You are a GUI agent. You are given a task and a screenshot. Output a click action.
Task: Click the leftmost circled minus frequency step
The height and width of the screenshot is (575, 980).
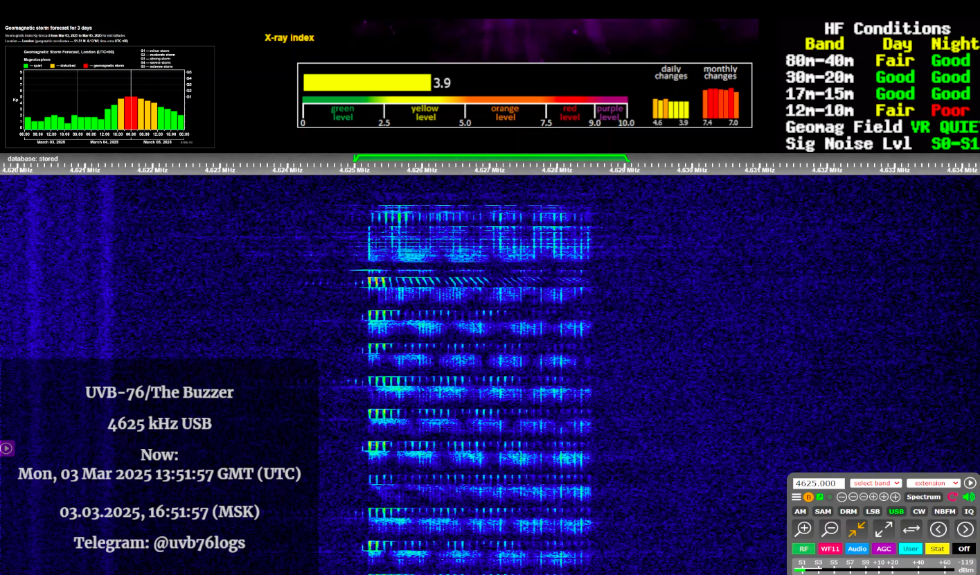point(841,497)
